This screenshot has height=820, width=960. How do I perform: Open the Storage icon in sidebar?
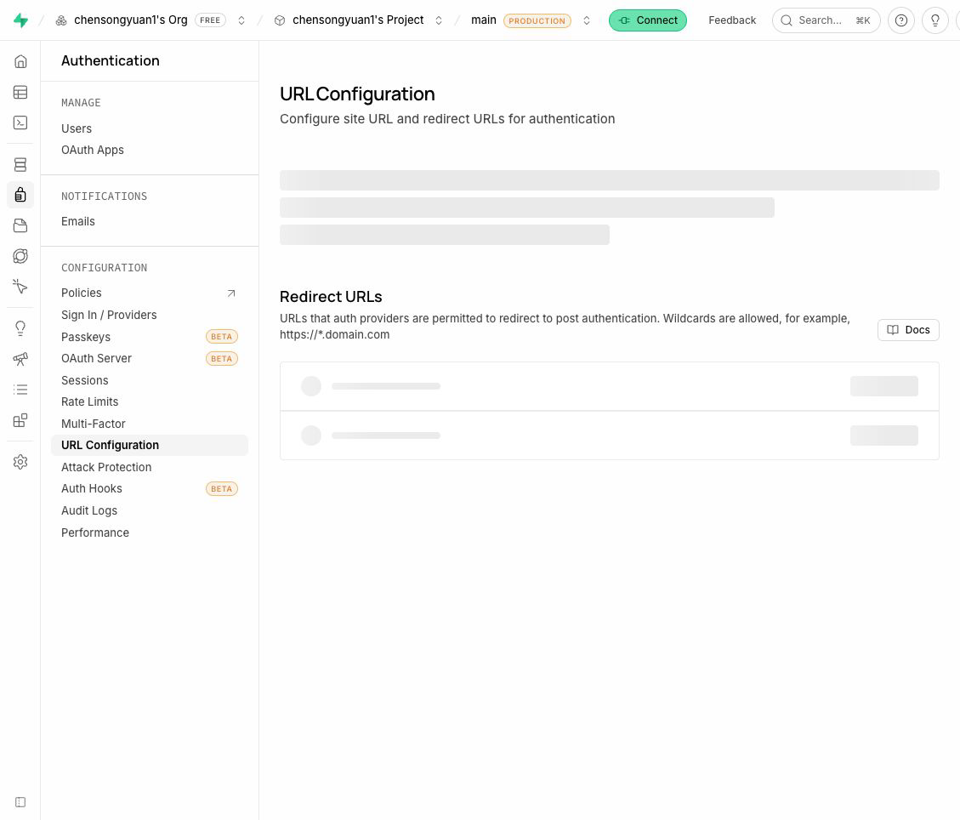20,225
